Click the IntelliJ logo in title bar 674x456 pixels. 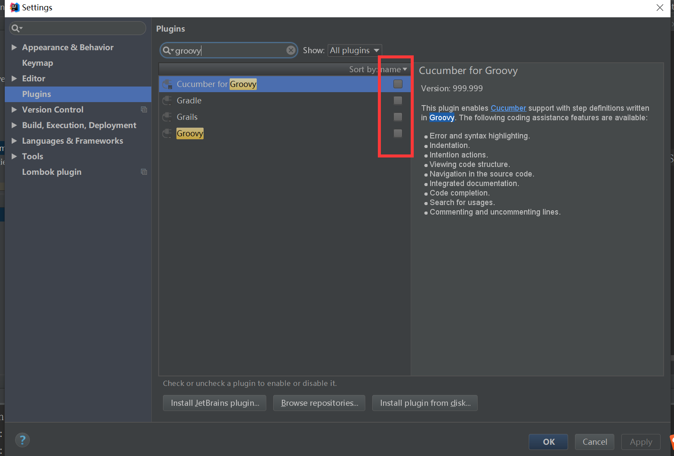pyautogui.click(x=15, y=7)
